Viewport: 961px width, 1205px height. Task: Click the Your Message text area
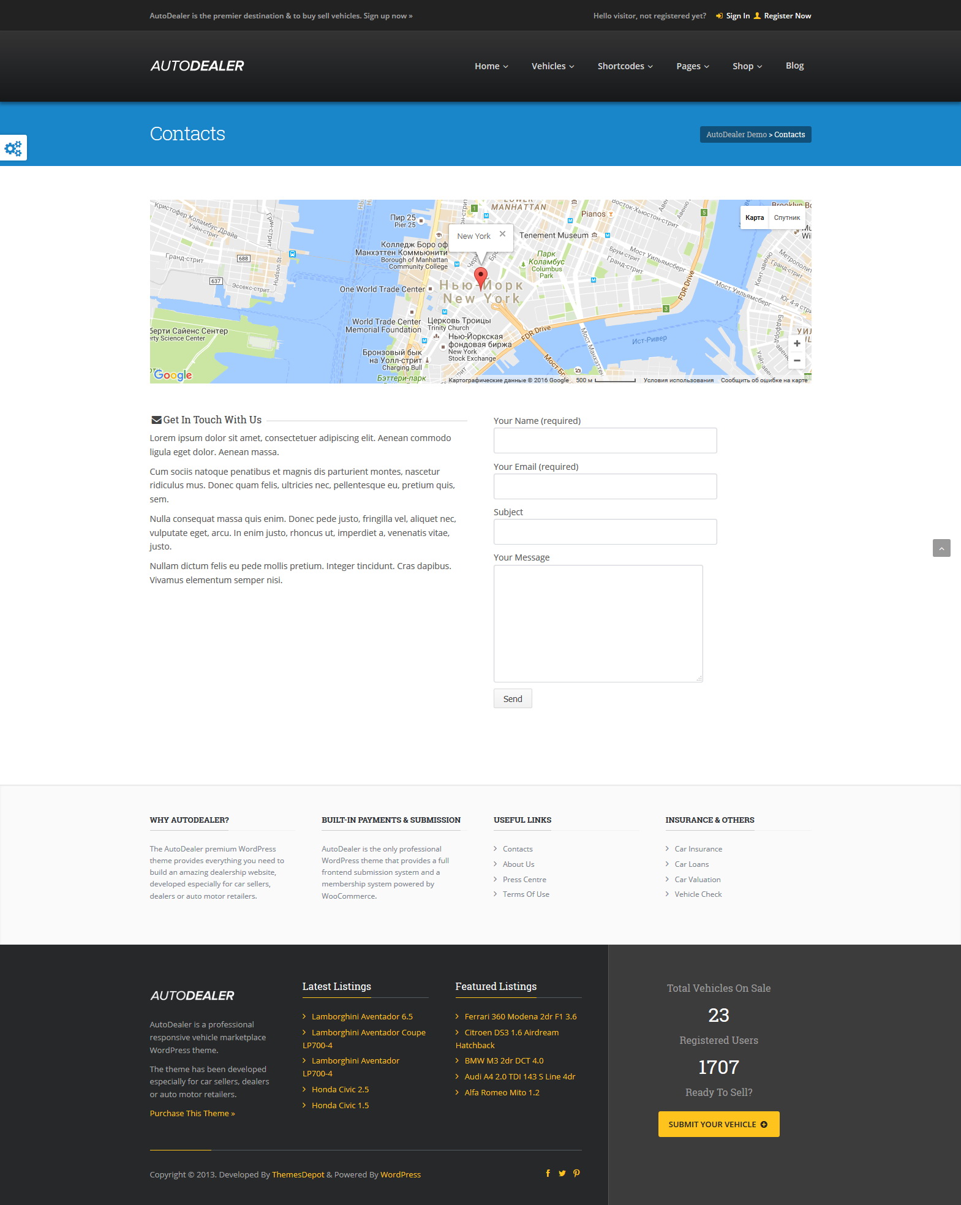point(598,624)
